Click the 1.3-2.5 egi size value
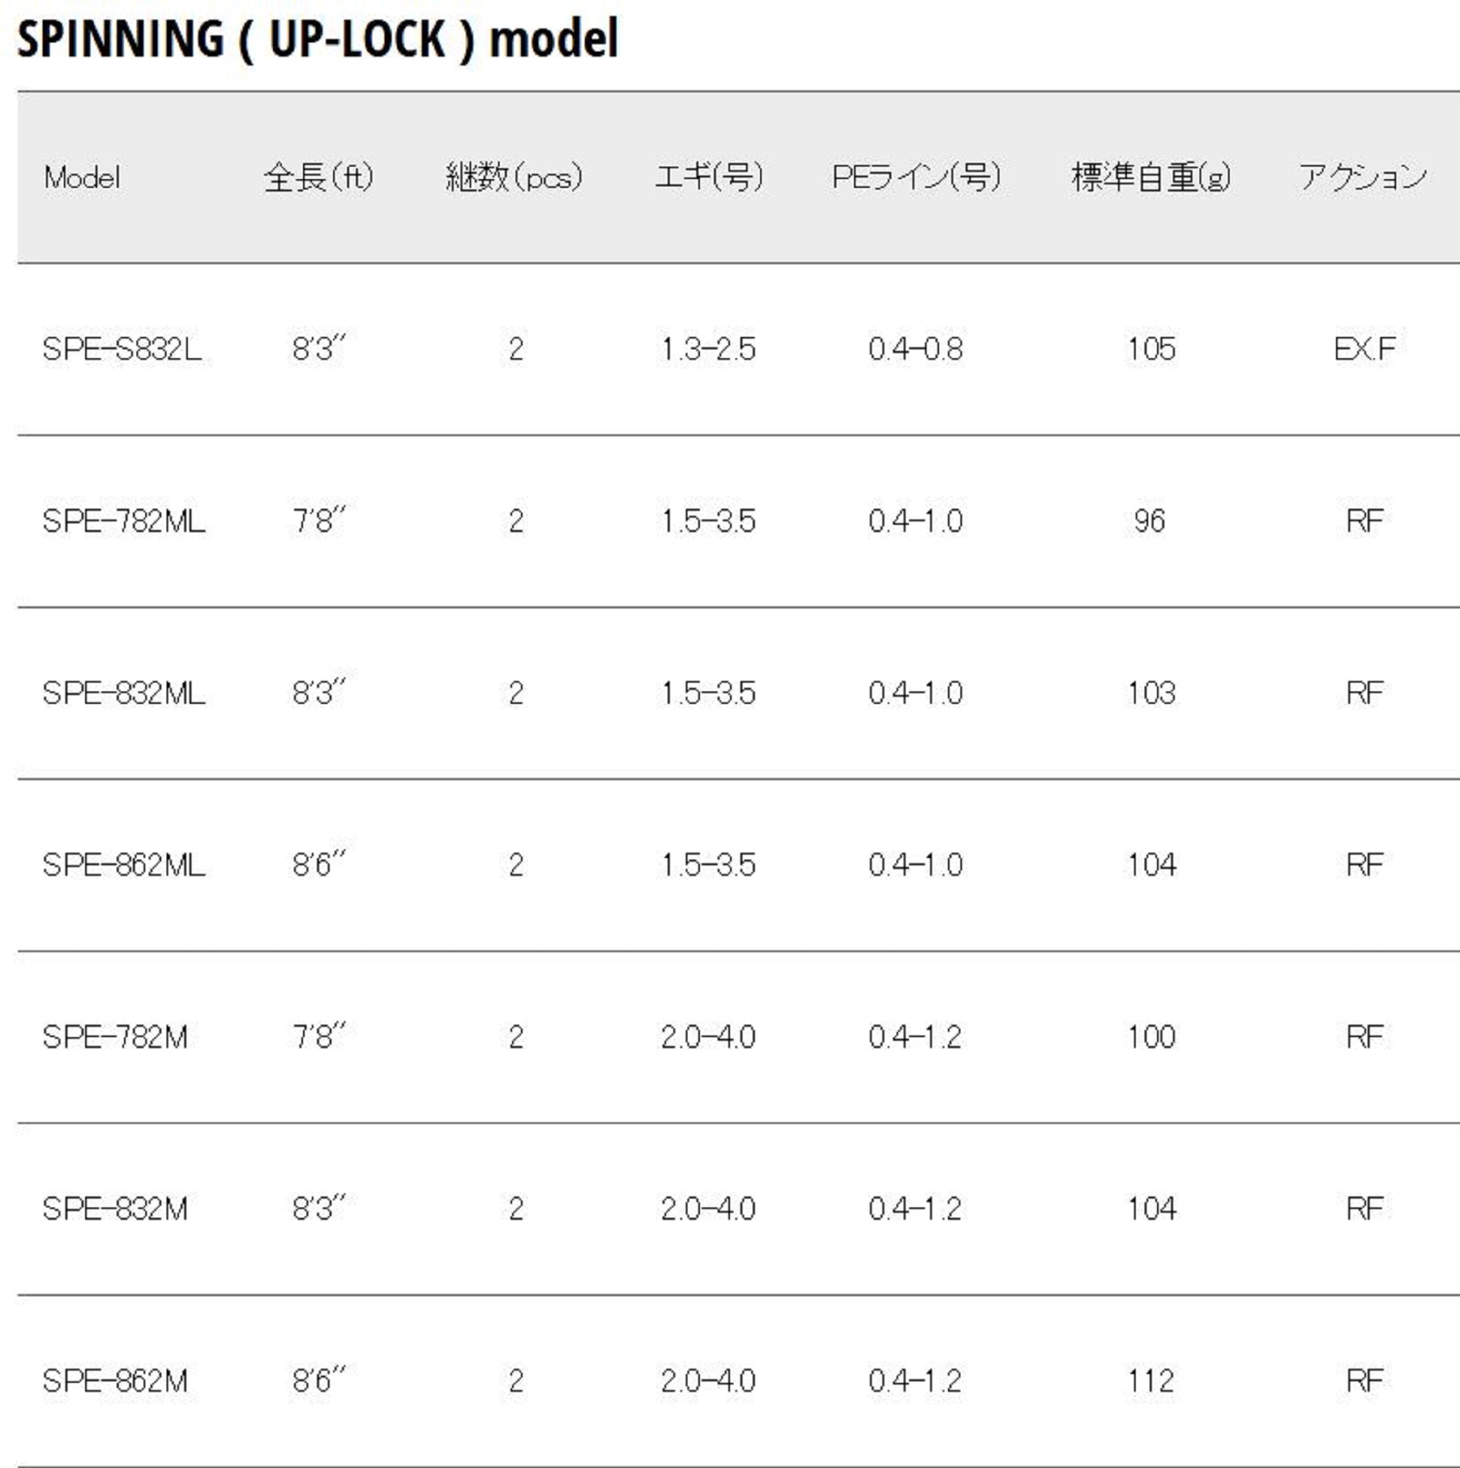Image resolution: width=1460 pixels, height=1468 pixels. pyautogui.click(x=708, y=349)
